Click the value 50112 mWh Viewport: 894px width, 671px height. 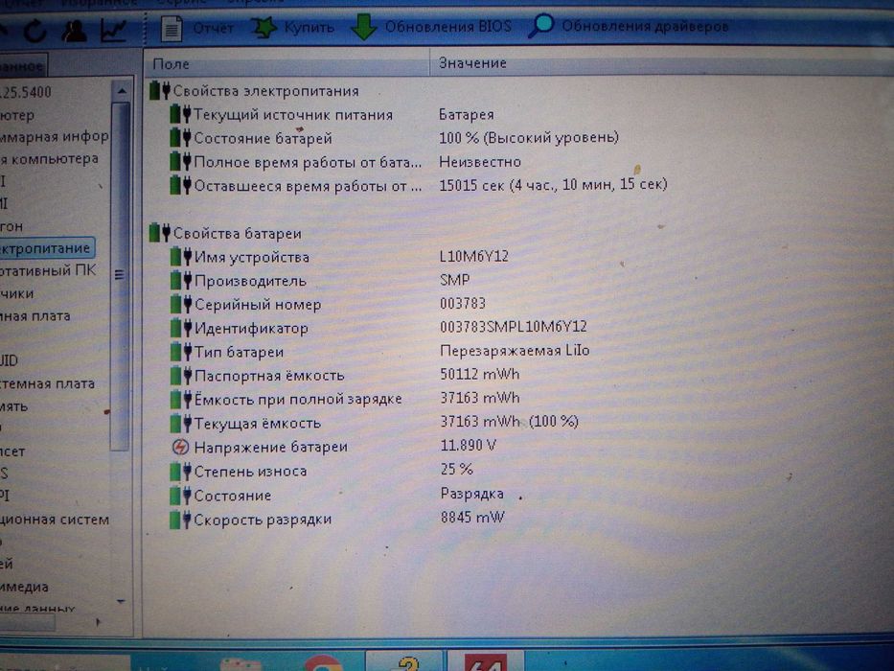(x=479, y=374)
